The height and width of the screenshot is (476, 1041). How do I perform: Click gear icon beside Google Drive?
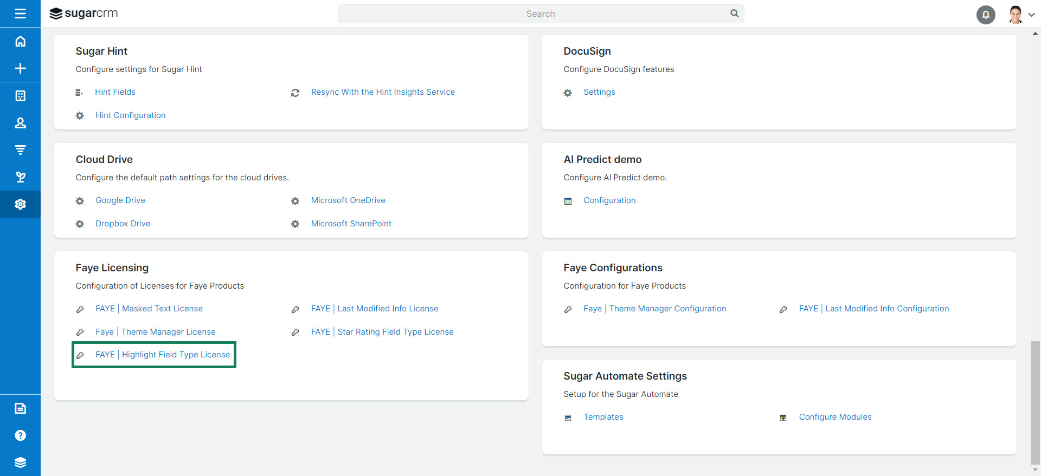click(x=80, y=201)
